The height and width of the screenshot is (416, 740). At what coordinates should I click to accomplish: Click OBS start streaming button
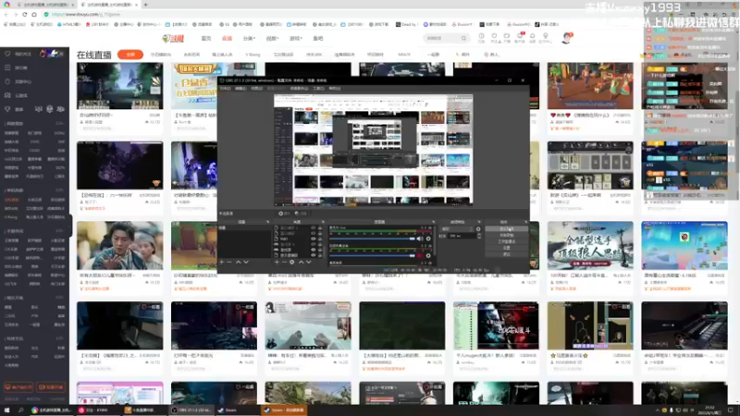506,228
